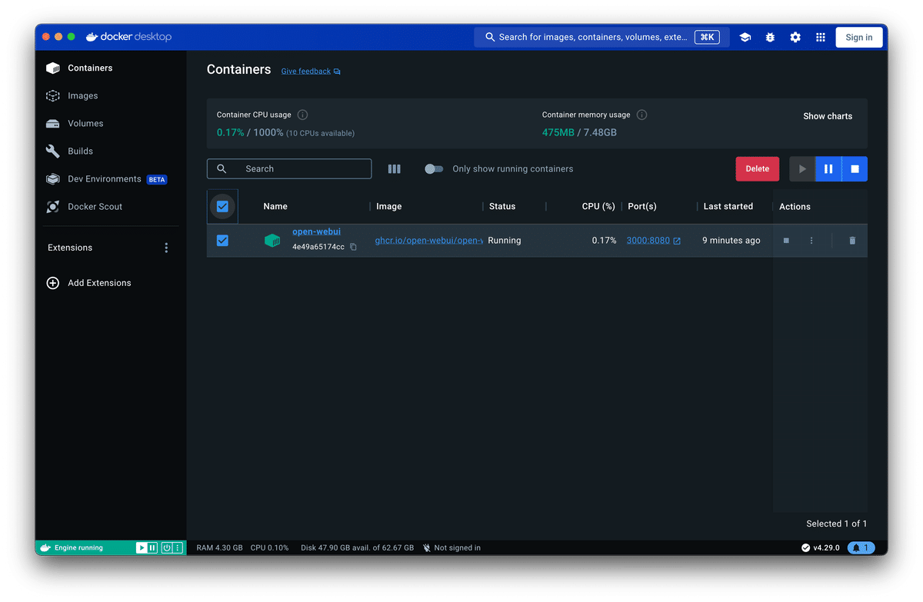Click the Volumes icon in sidebar
Screen dimensions: 923x602
(x=53, y=123)
